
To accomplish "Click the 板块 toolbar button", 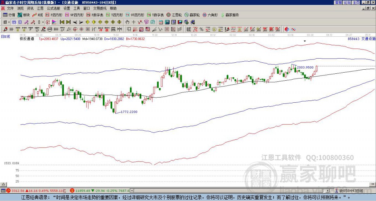I will tap(23, 15).
